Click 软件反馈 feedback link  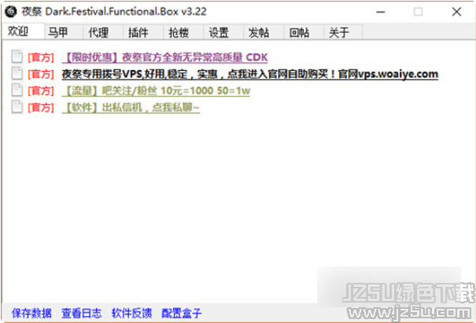[131, 313]
